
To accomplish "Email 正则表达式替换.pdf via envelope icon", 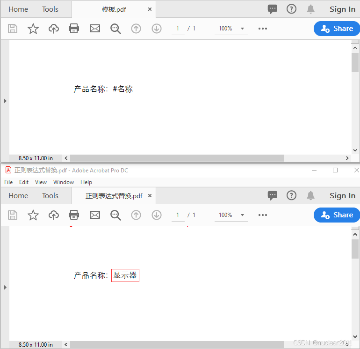I will coord(95,215).
